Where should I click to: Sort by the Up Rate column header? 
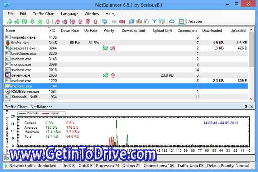point(90,30)
